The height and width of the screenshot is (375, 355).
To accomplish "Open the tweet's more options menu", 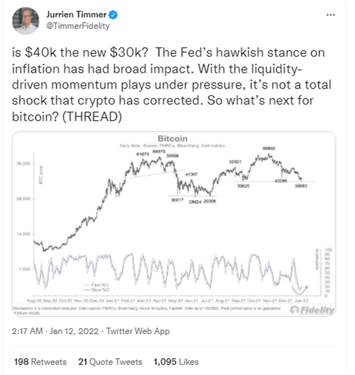I will [x=330, y=15].
